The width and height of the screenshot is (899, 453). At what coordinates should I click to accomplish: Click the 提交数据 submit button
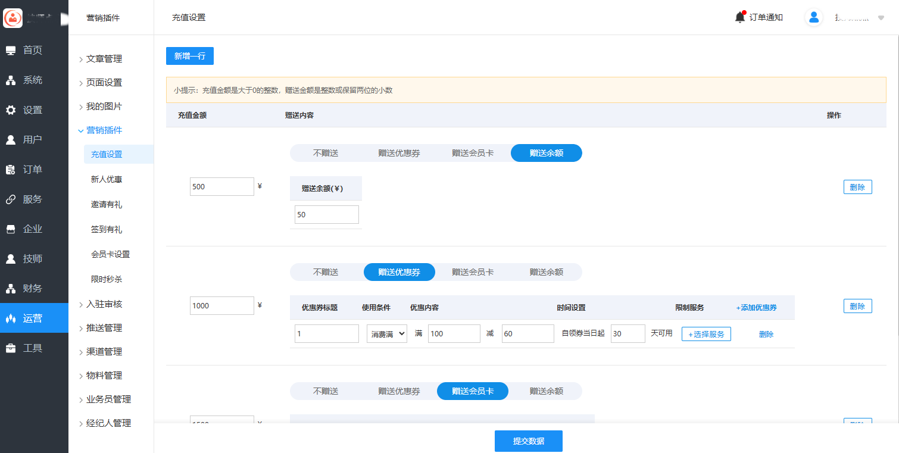tap(528, 441)
